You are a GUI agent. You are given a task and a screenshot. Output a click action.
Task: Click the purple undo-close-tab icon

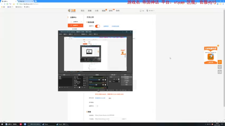point(10,4)
